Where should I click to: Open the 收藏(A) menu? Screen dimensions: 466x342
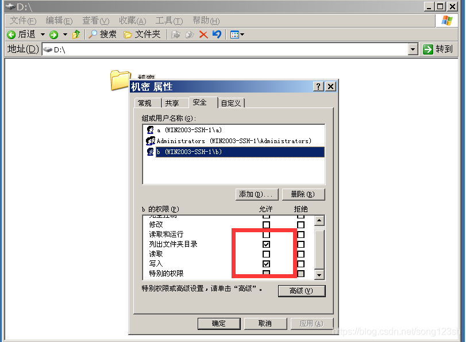[133, 21]
